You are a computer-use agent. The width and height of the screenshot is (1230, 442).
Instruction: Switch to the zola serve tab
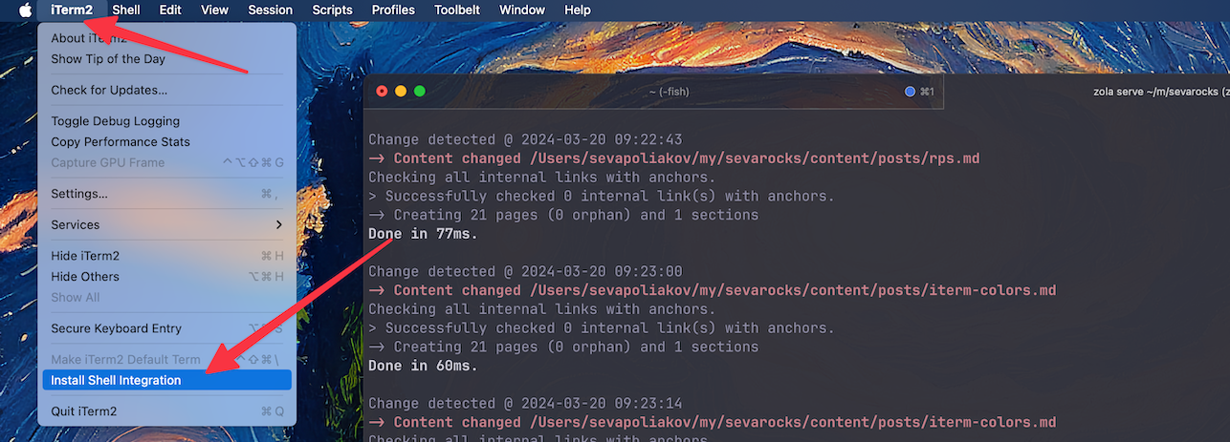1155,92
